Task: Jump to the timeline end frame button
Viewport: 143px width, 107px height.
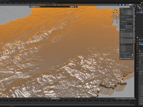Action: [x=59, y=99]
